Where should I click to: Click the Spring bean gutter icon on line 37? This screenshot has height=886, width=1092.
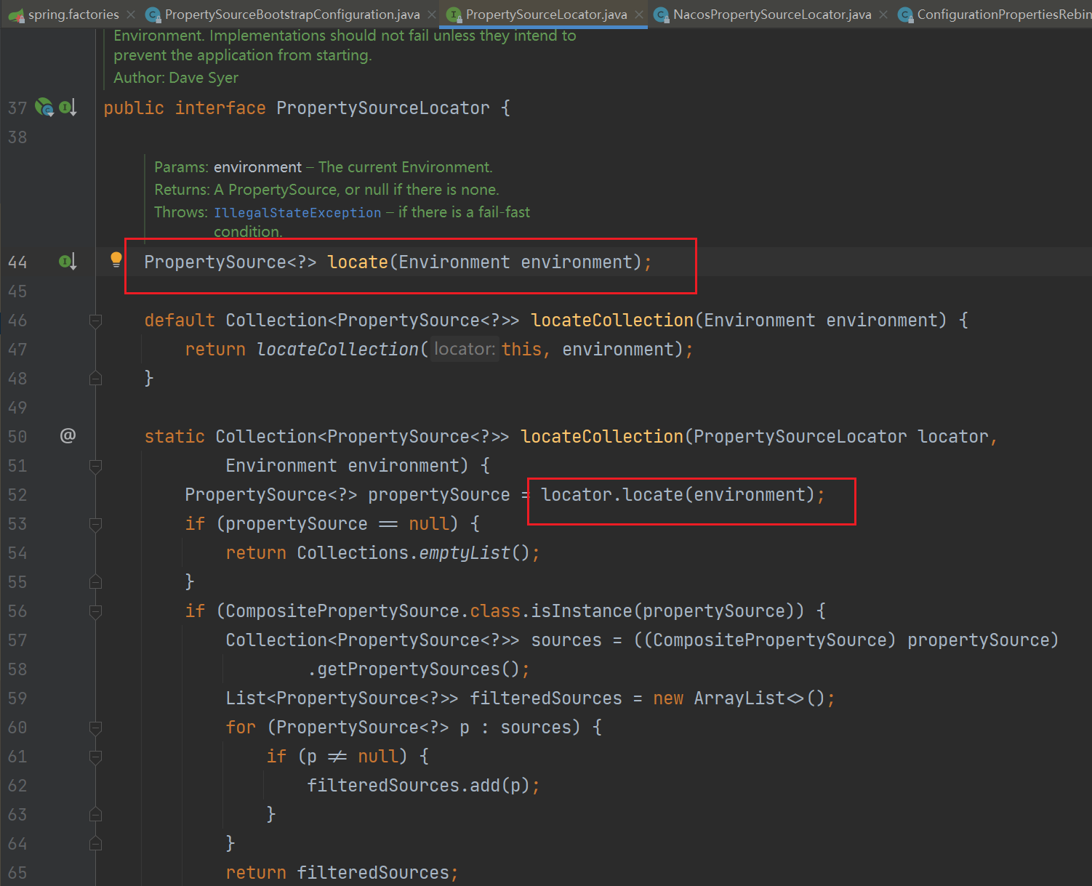click(44, 108)
